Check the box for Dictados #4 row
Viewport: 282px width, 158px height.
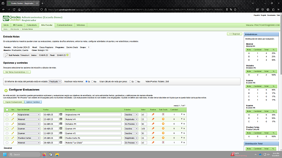pyautogui.click(x=7, y=124)
